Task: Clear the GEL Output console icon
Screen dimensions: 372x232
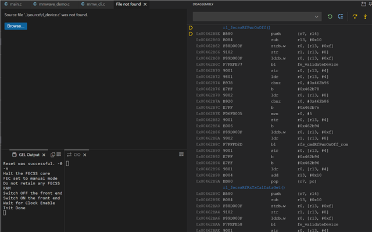Action: click(59, 155)
